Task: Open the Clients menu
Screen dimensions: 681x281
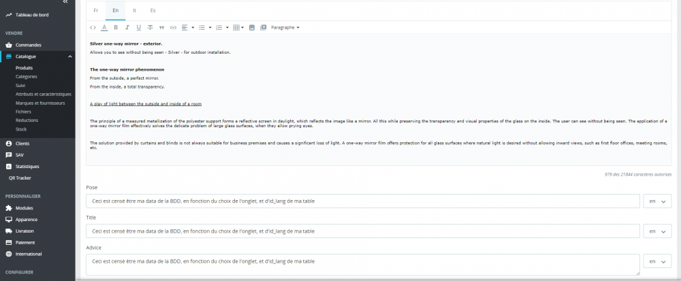Action: pos(22,144)
